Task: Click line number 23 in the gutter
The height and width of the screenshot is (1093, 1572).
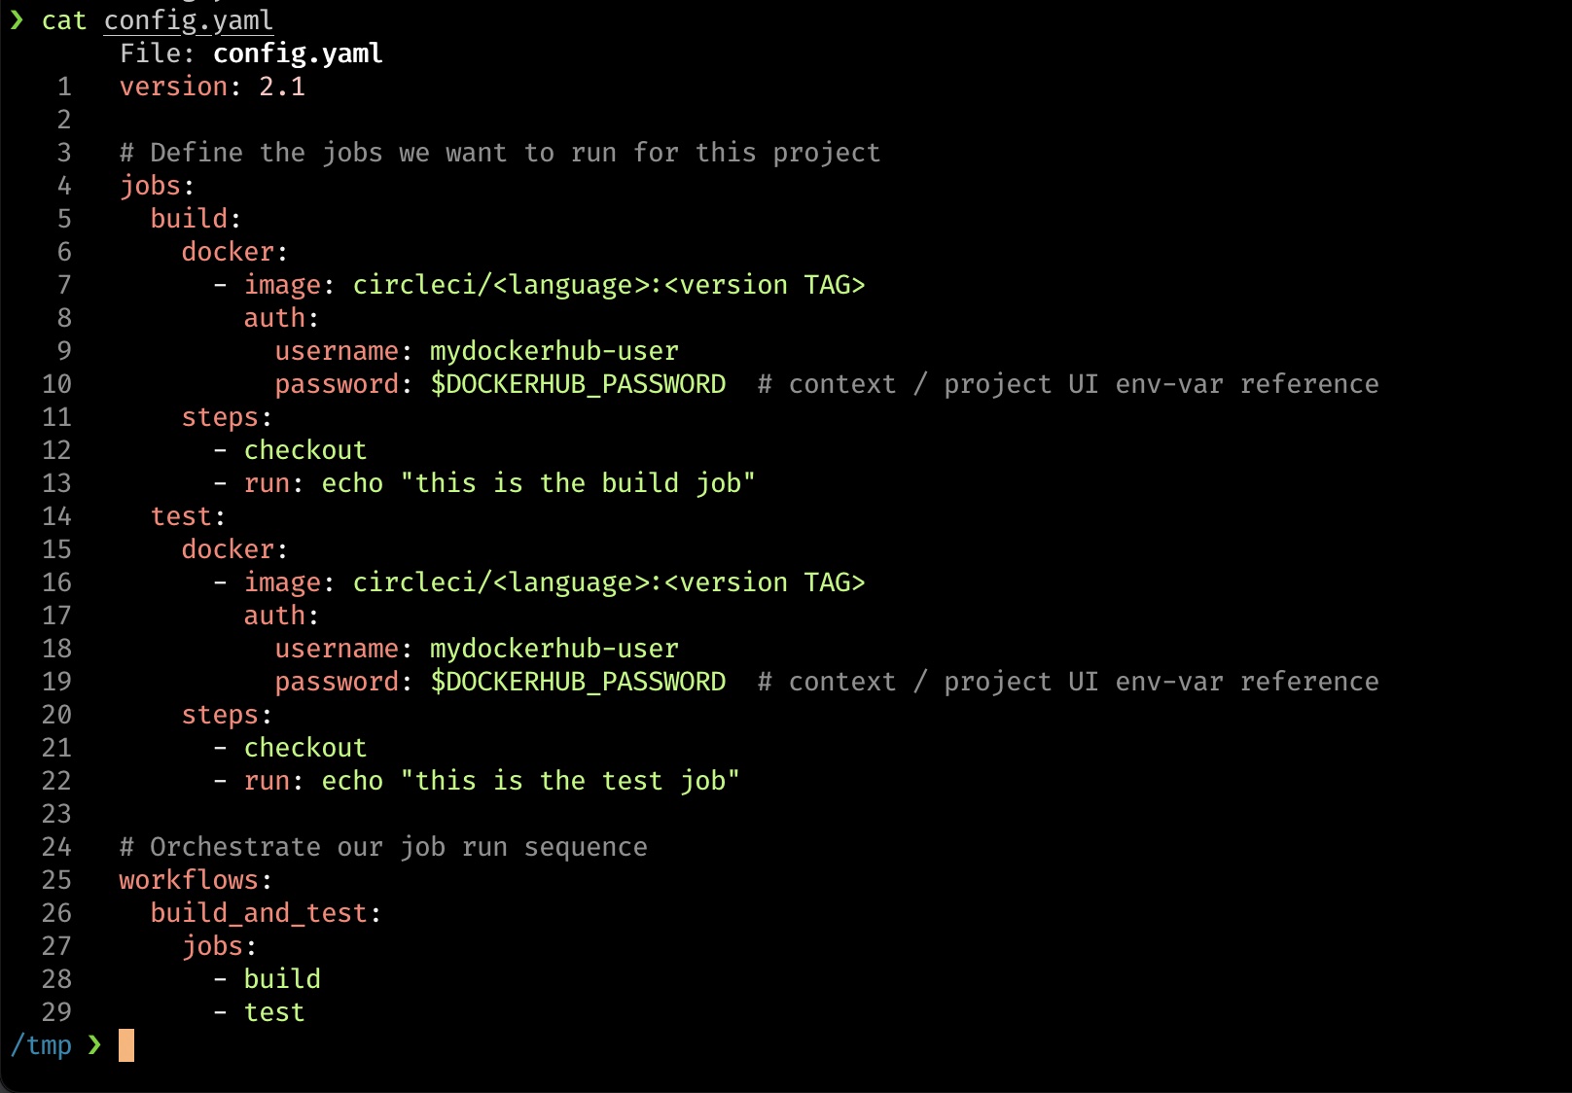Action: pos(56,814)
